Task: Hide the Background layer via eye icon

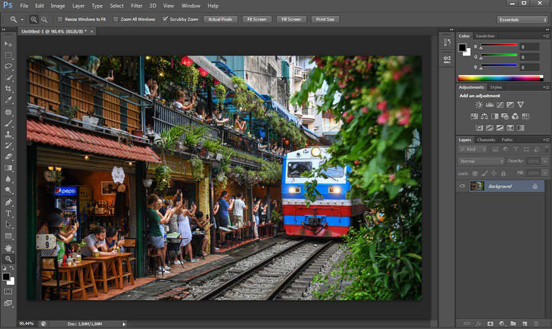Action: tap(462, 186)
